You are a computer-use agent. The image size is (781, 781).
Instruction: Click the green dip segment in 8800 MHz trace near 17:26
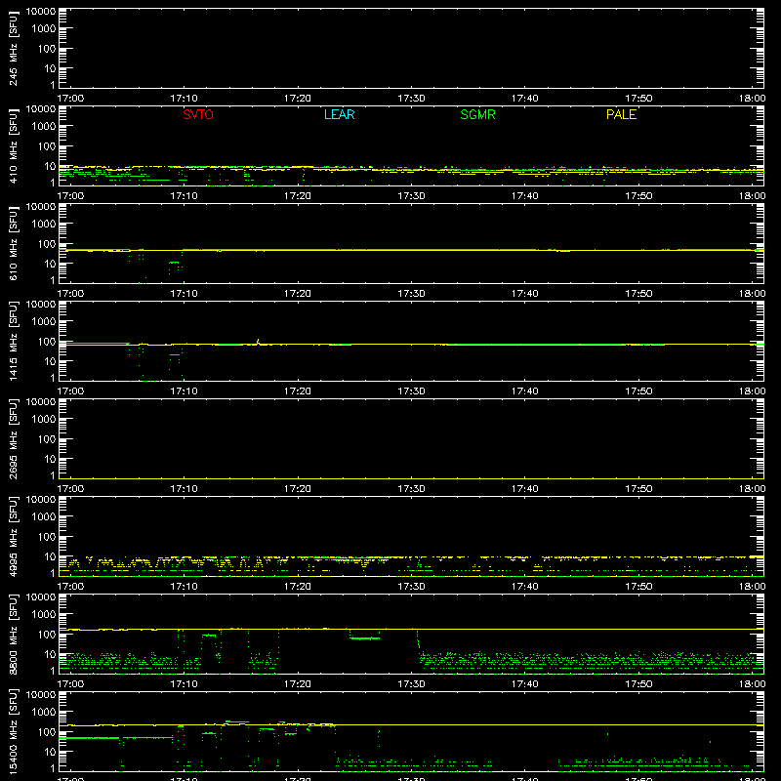pos(364,638)
